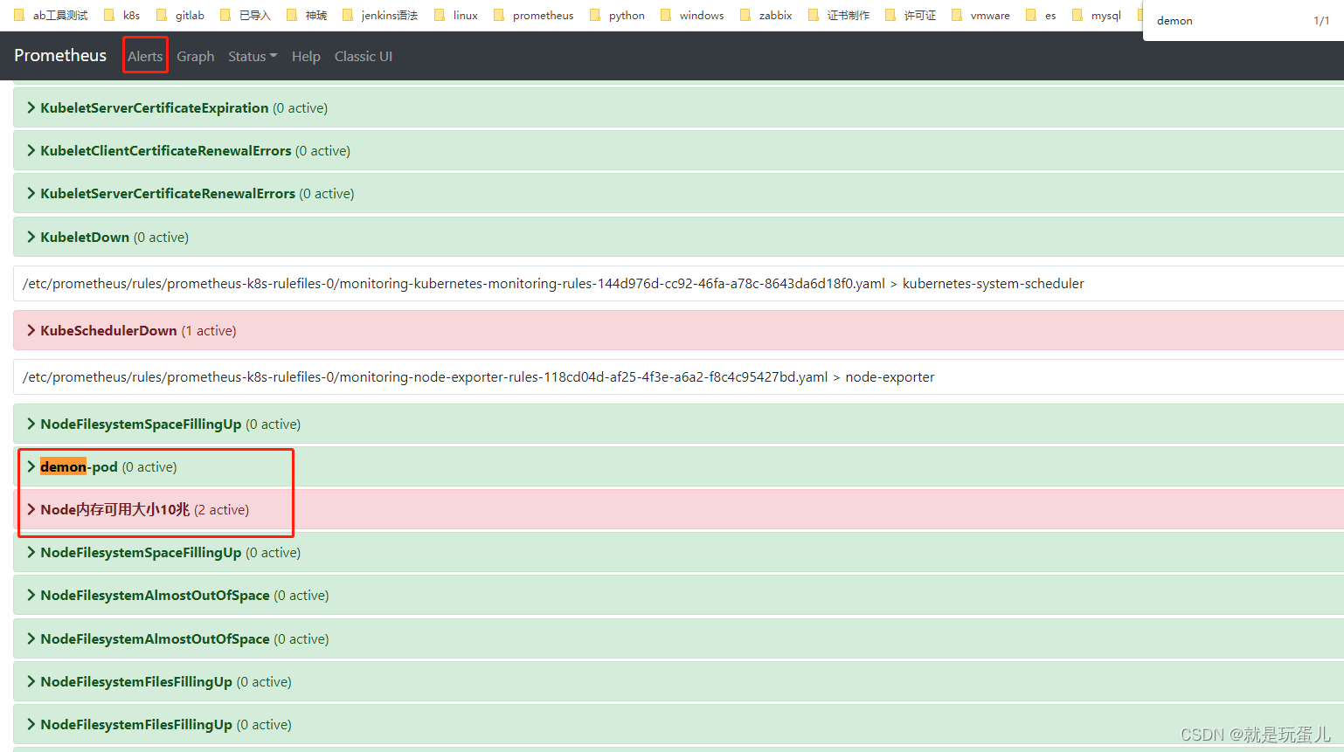The width and height of the screenshot is (1344, 752).
Task: Click the demon-pod alert name
Action: (79, 466)
